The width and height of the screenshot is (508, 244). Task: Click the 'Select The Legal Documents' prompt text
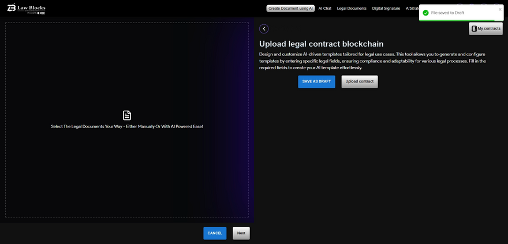pyautogui.click(x=127, y=126)
